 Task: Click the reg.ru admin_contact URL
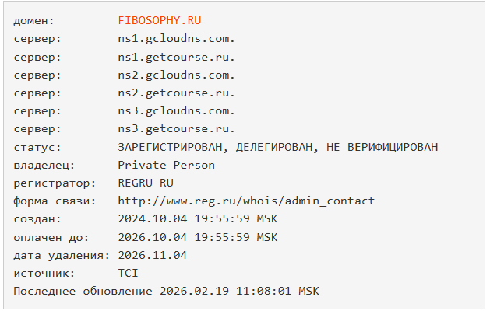(x=246, y=201)
